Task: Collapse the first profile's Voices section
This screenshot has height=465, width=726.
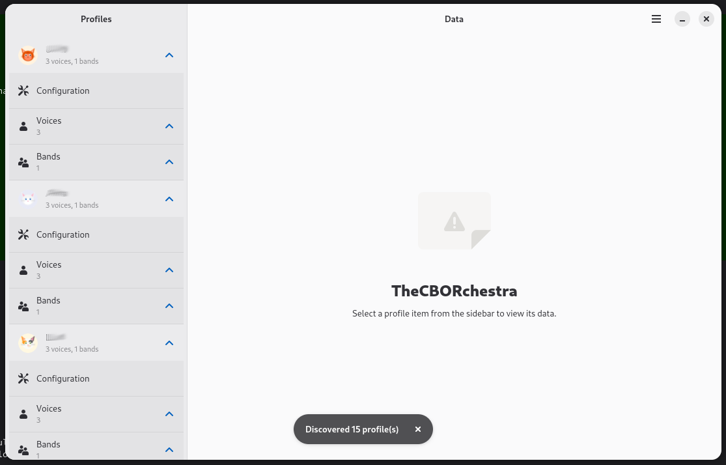Action: point(169,126)
